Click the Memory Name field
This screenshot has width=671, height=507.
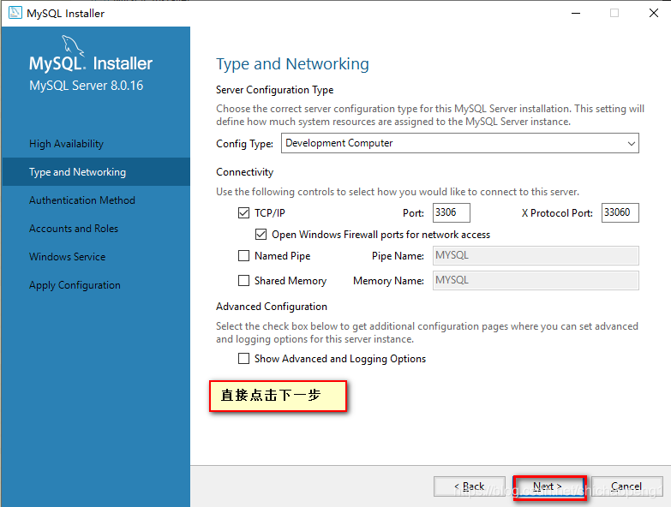pyautogui.click(x=536, y=280)
